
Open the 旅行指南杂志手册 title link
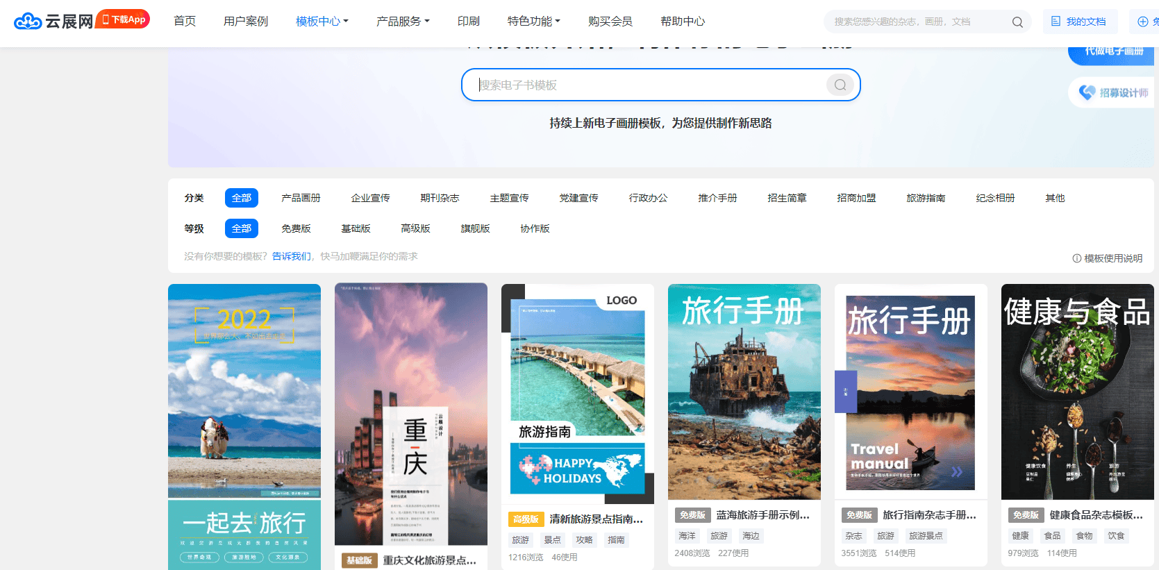click(929, 514)
